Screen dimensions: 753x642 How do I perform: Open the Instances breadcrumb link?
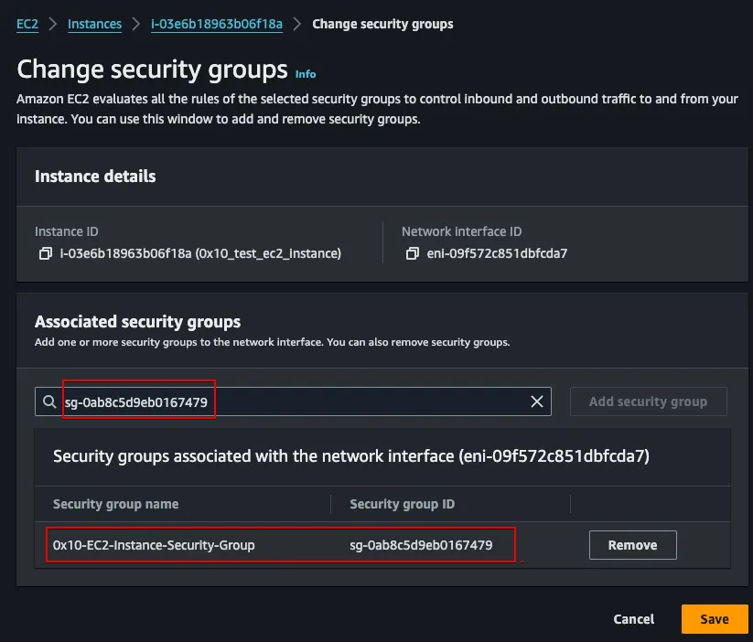(x=94, y=24)
